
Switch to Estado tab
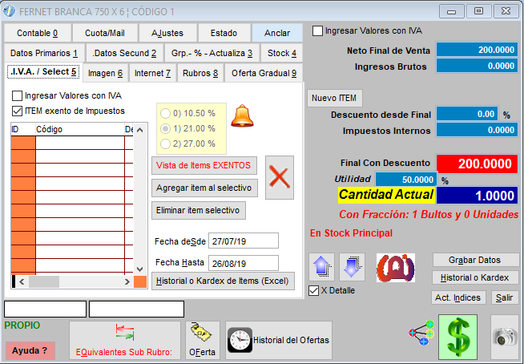pyautogui.click(x=224, y=33)
